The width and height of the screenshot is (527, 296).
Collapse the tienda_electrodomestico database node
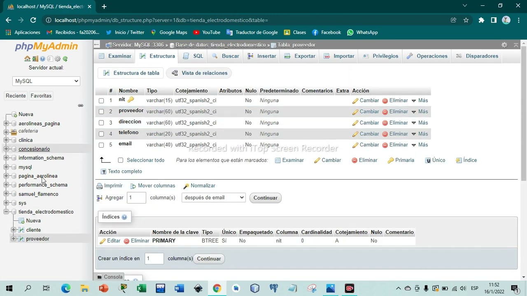[x=6, y=212]
